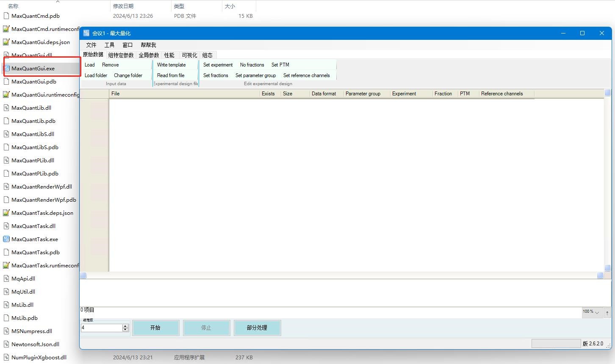615x364 pixels.
Task: Switch to the 可视化 tab
Action: click(x=189, y=55)
